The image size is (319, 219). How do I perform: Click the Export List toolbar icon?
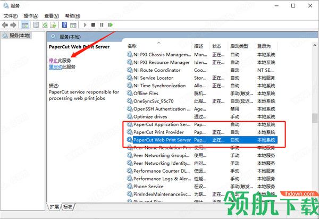(53, 25)
